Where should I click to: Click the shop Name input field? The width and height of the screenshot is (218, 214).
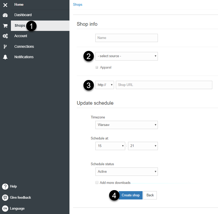[x=126, y=38]
